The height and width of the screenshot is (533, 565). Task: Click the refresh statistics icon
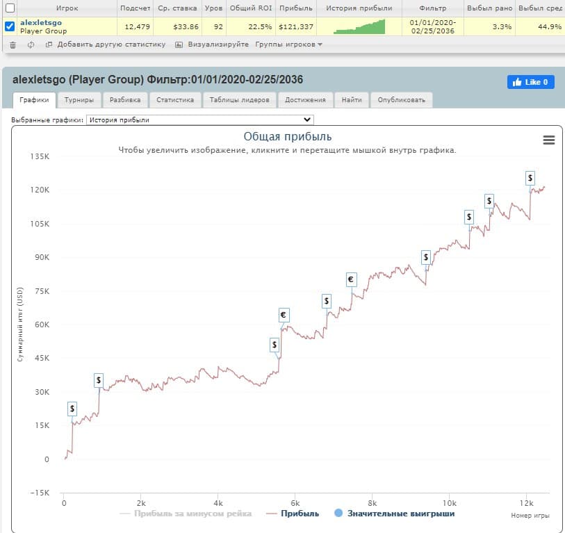pyautogui.click(x=31, y=44)
